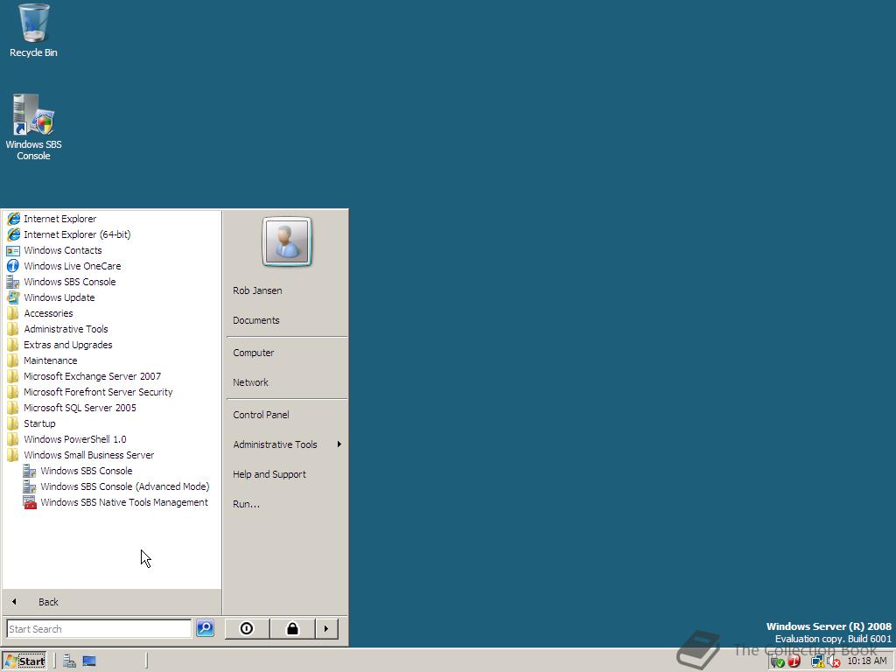Image resolution: width=896 pixels, height=672 pixels.
Task: Lock the computer with padlock button
Action: (292, 628)
